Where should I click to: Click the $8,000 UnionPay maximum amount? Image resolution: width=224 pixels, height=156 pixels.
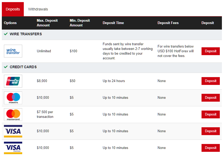[42, 81]
